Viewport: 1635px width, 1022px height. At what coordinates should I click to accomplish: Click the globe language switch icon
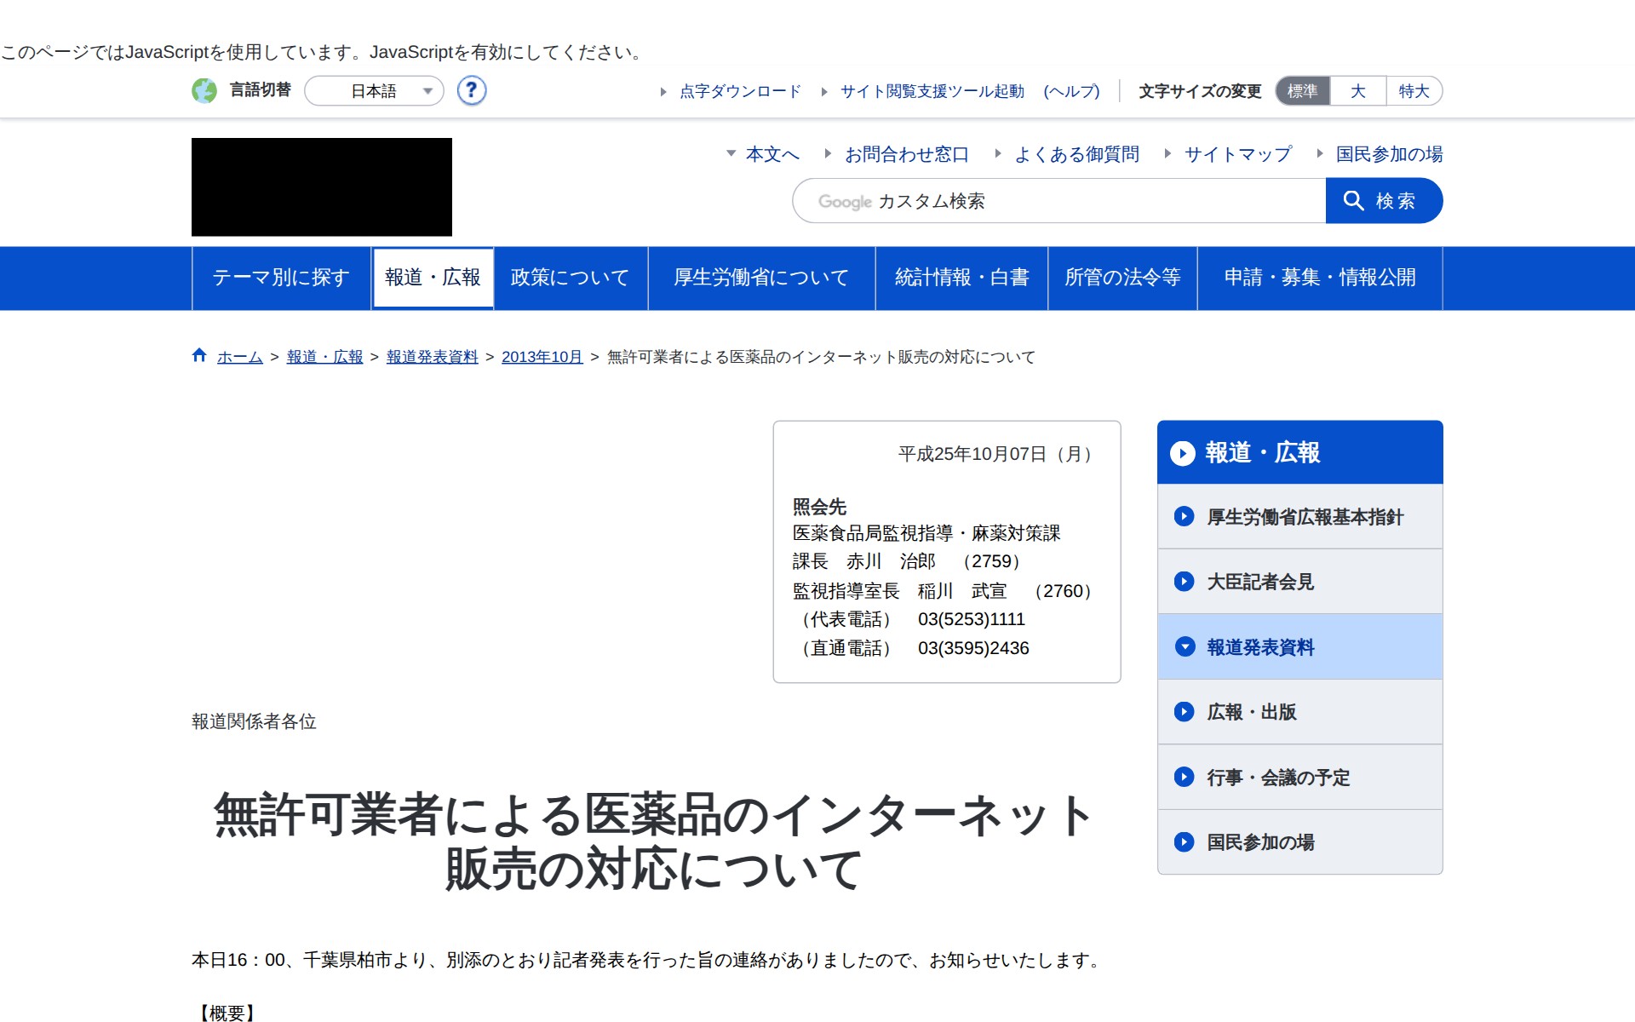coord(205,90)
